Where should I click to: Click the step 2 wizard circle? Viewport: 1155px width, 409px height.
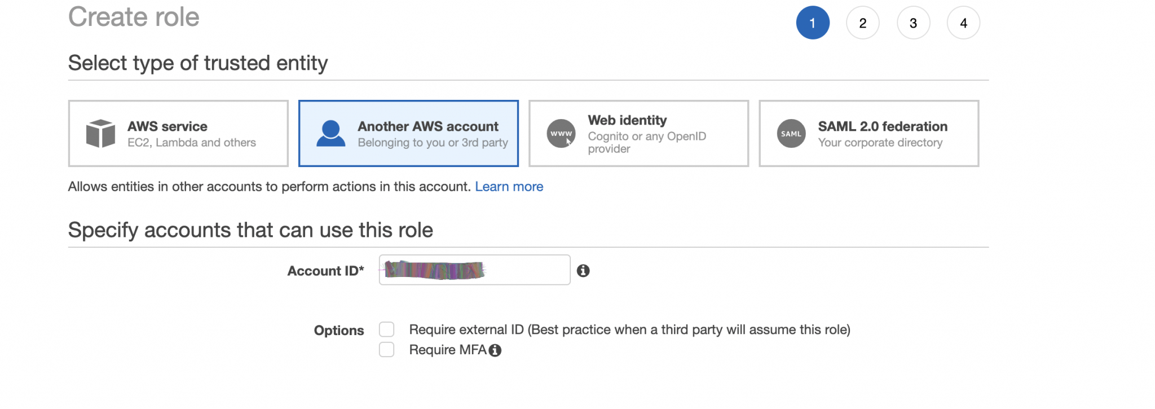point(863,23)
